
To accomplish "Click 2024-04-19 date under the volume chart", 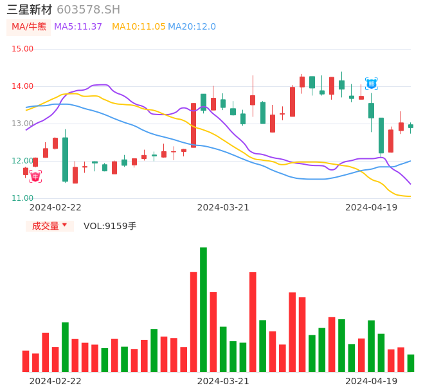I will (x=372, y=382).
